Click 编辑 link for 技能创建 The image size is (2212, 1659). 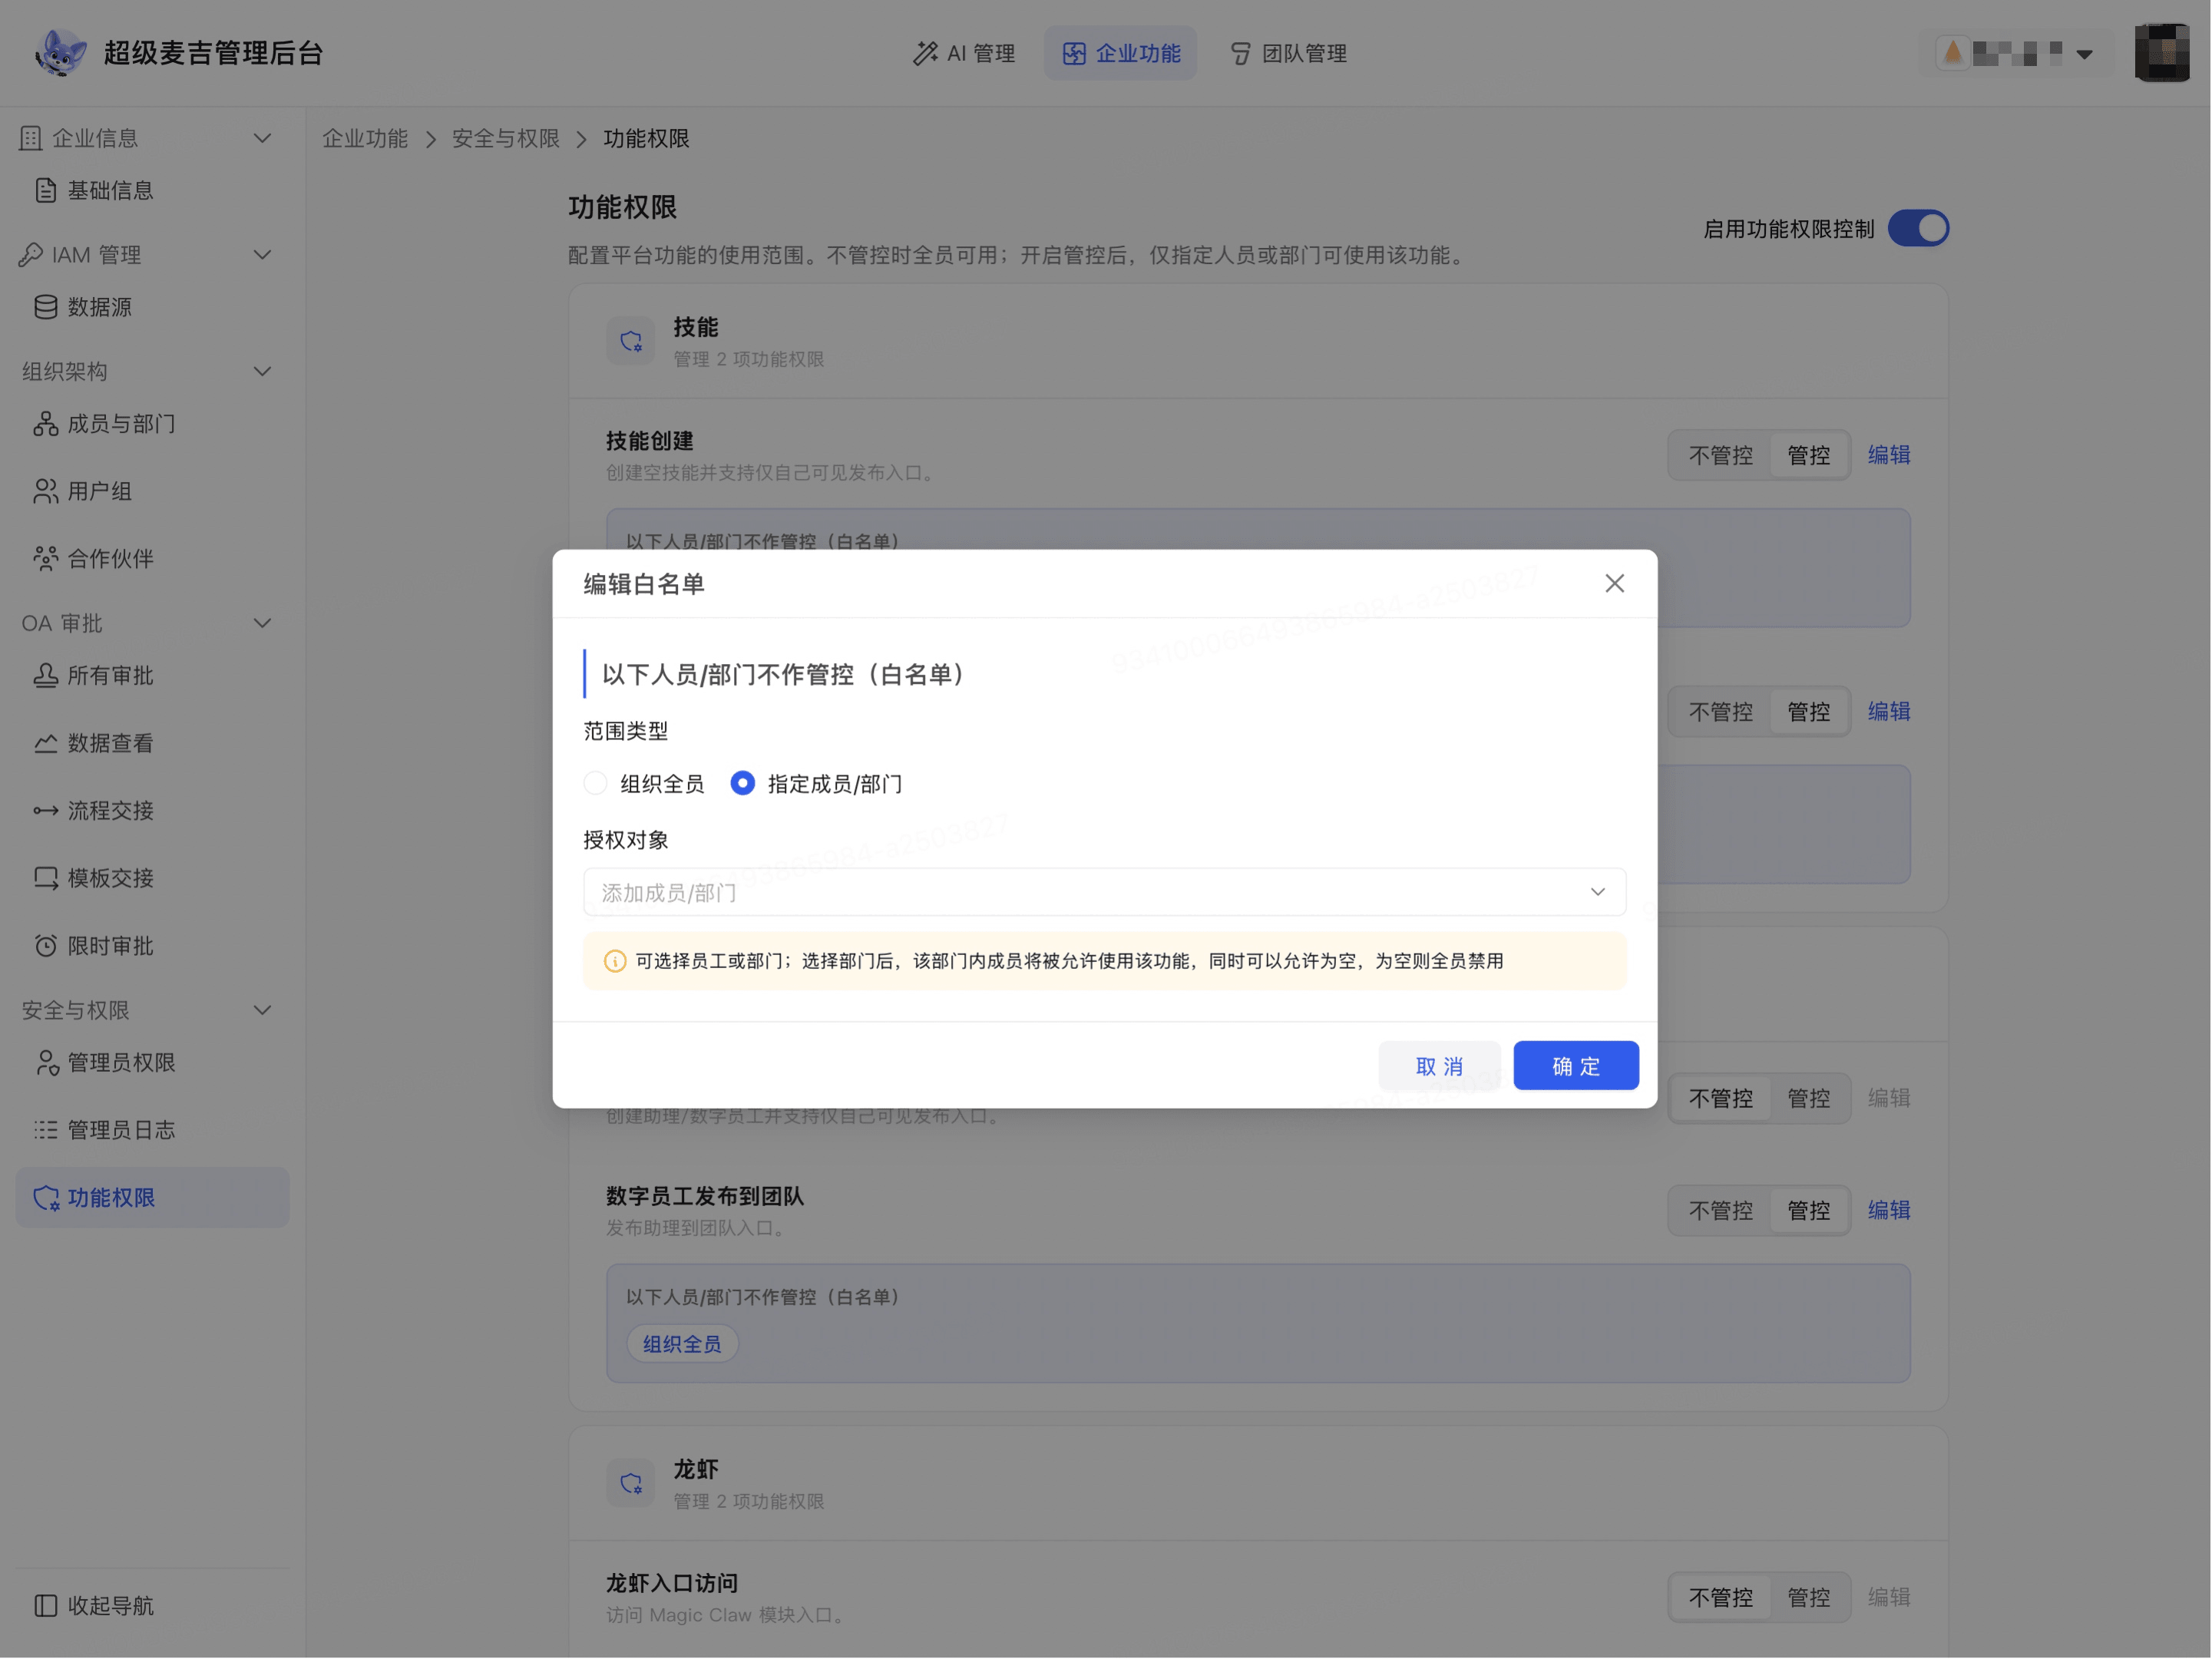point(1890,455)
